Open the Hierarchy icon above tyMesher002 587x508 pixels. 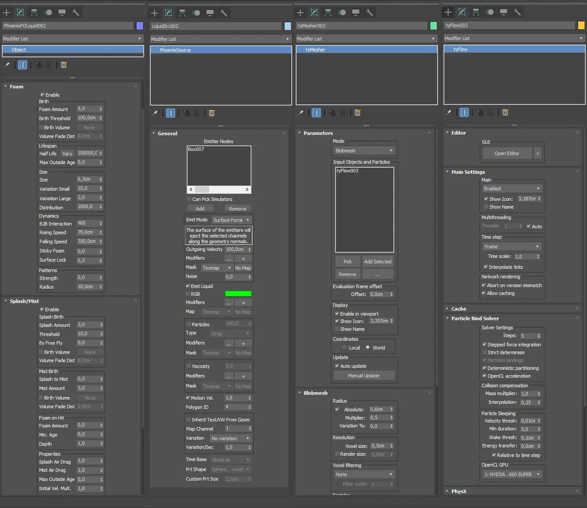(328, 13)
